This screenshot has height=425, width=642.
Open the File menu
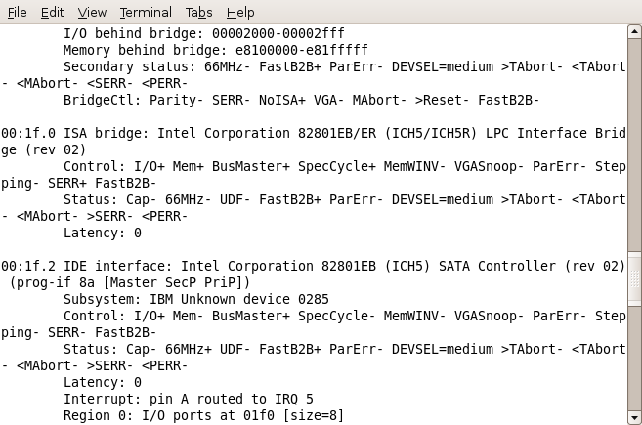click(17, 13)
